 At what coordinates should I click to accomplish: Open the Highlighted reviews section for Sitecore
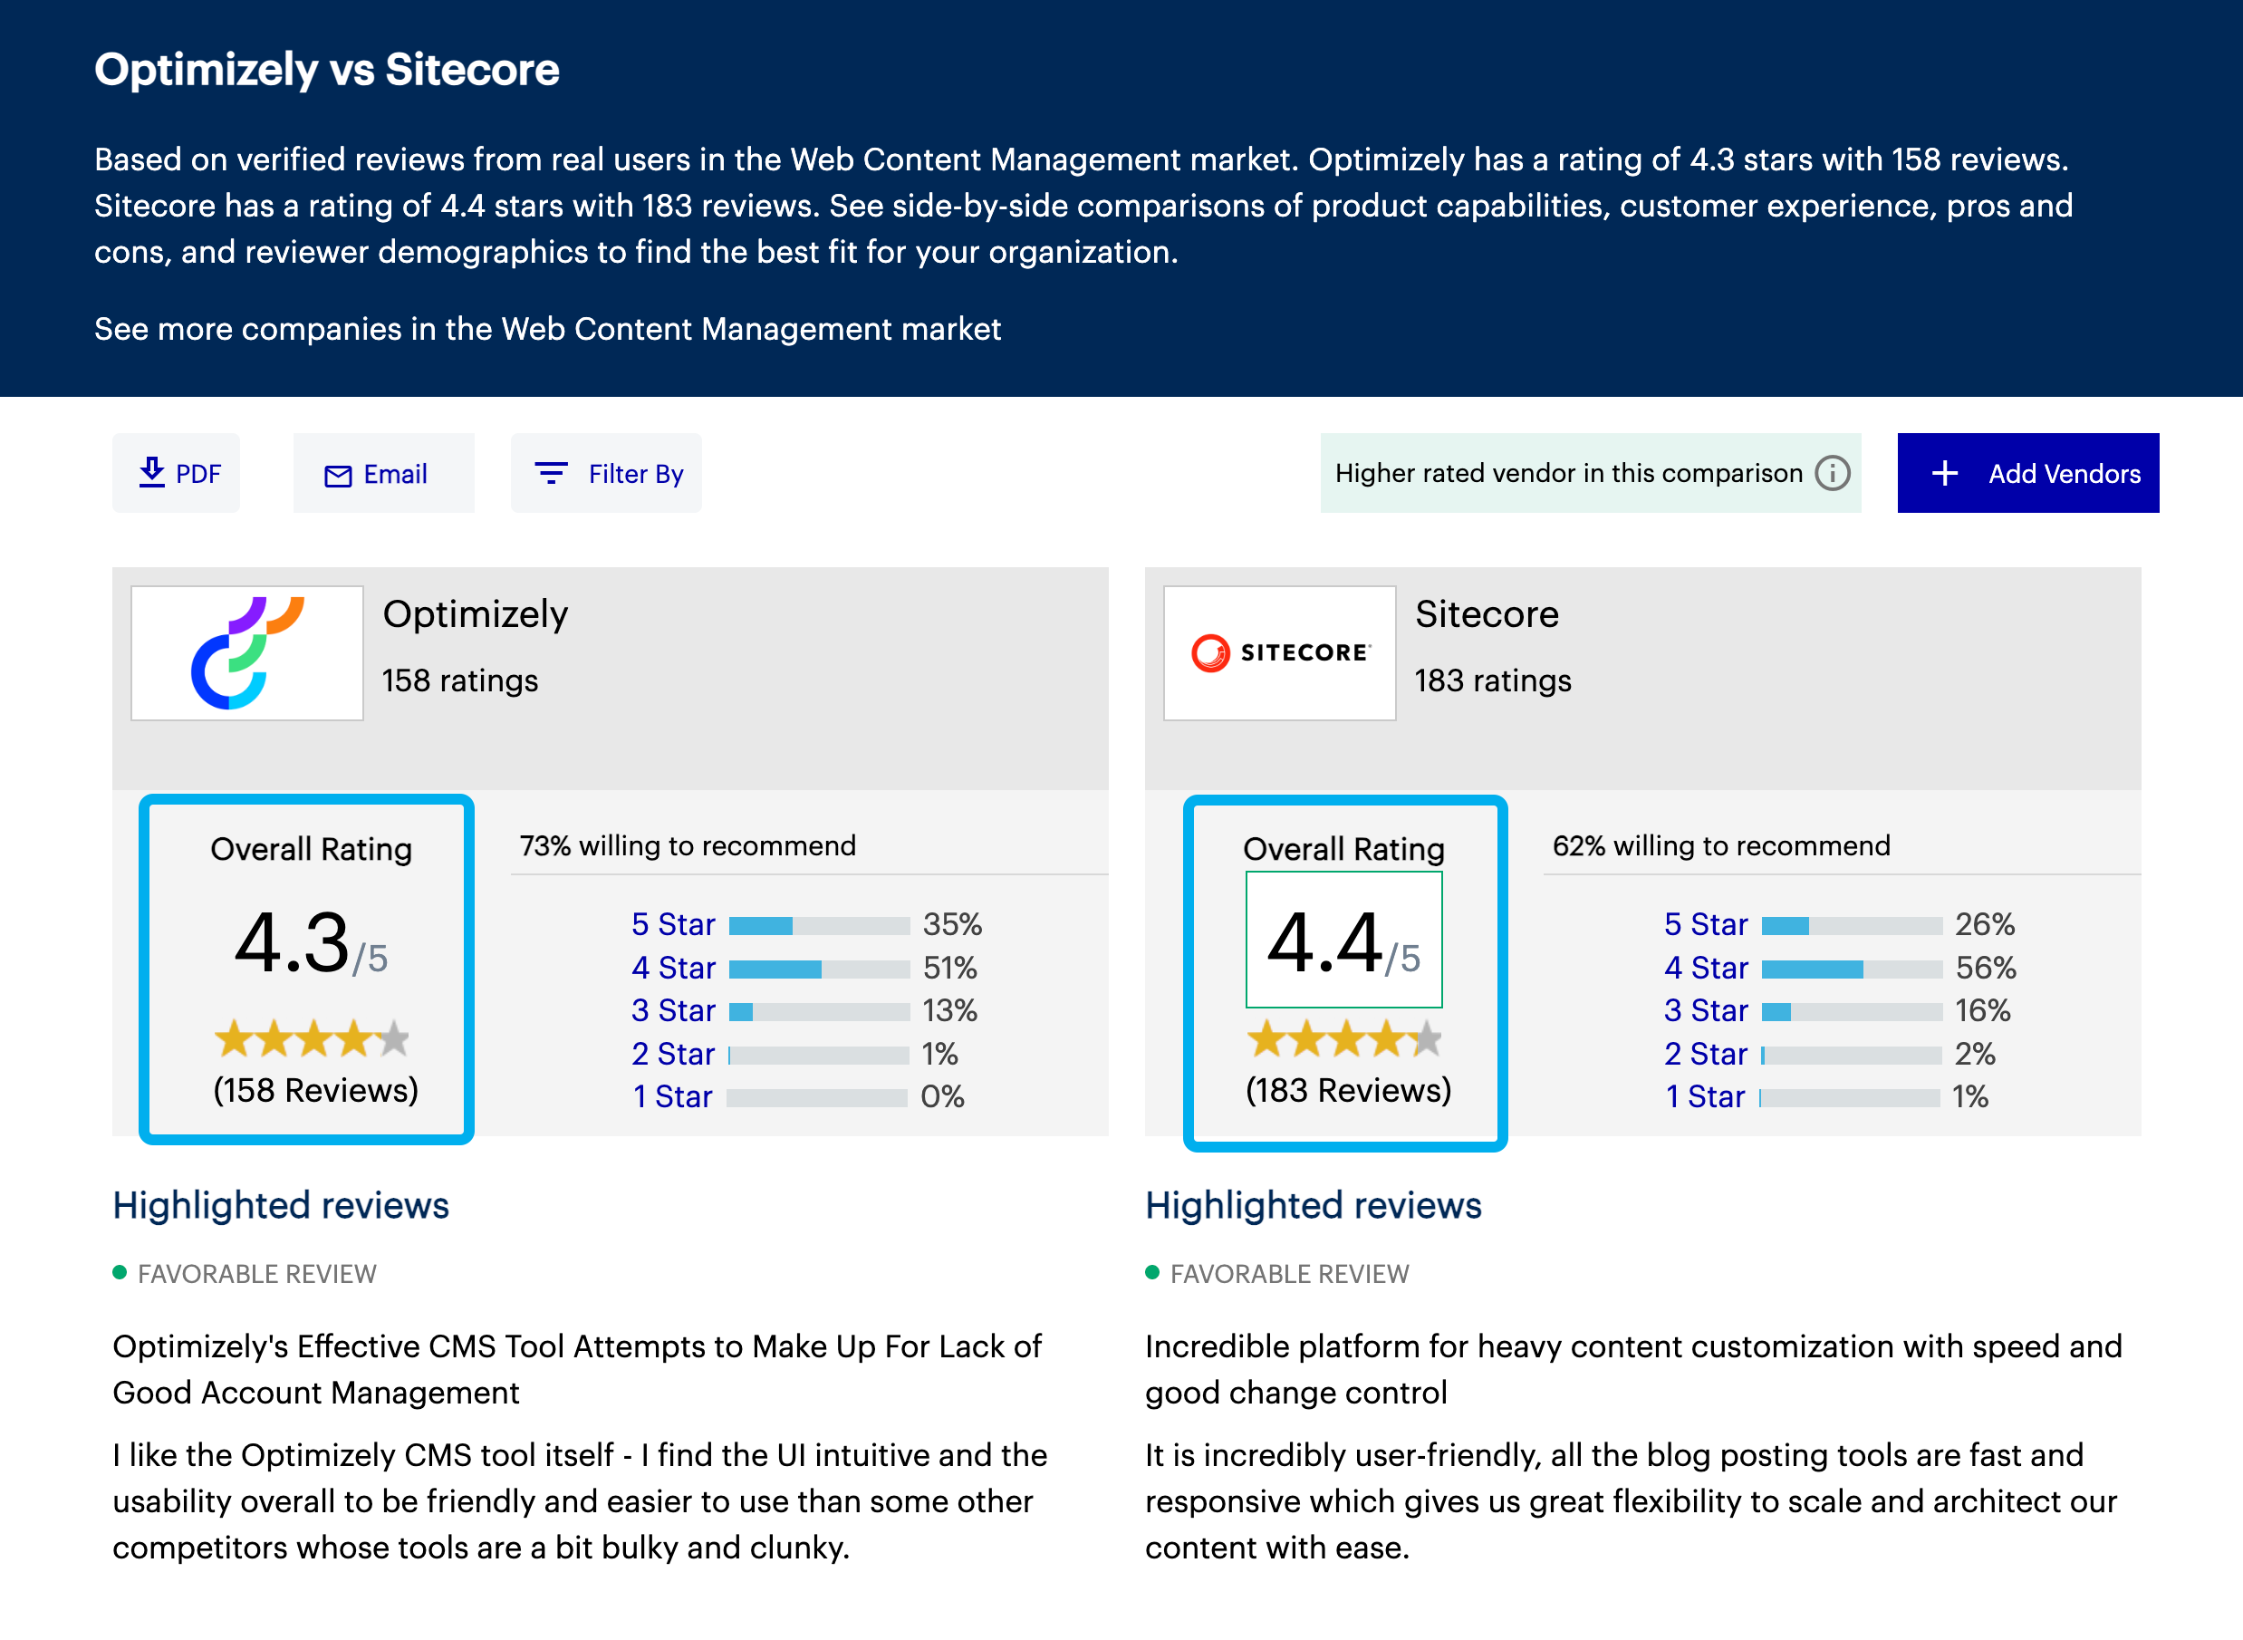point(1313,1204)
